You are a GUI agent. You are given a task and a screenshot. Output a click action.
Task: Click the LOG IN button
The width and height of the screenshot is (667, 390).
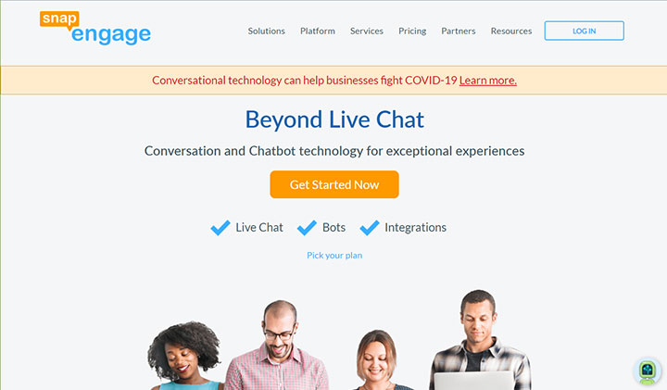tap(584, 31)
